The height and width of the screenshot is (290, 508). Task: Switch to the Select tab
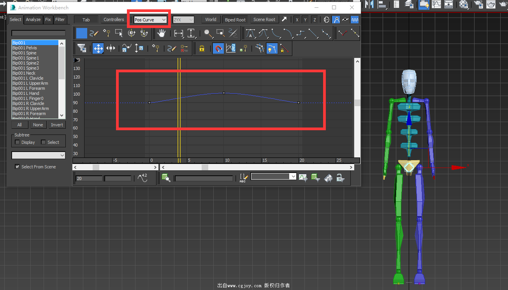coord(16,19)
